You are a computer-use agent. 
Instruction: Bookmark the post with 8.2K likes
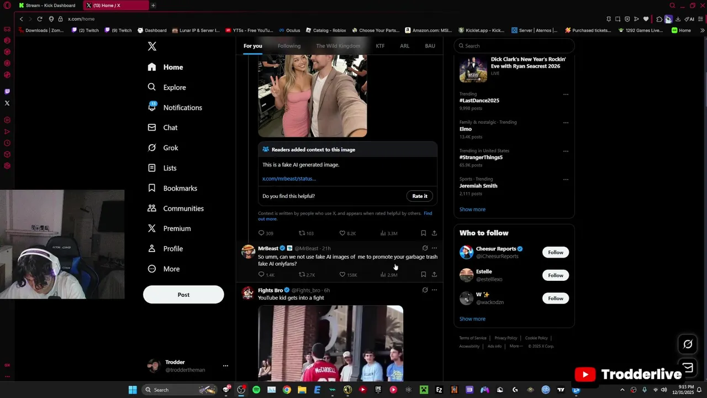423,233
